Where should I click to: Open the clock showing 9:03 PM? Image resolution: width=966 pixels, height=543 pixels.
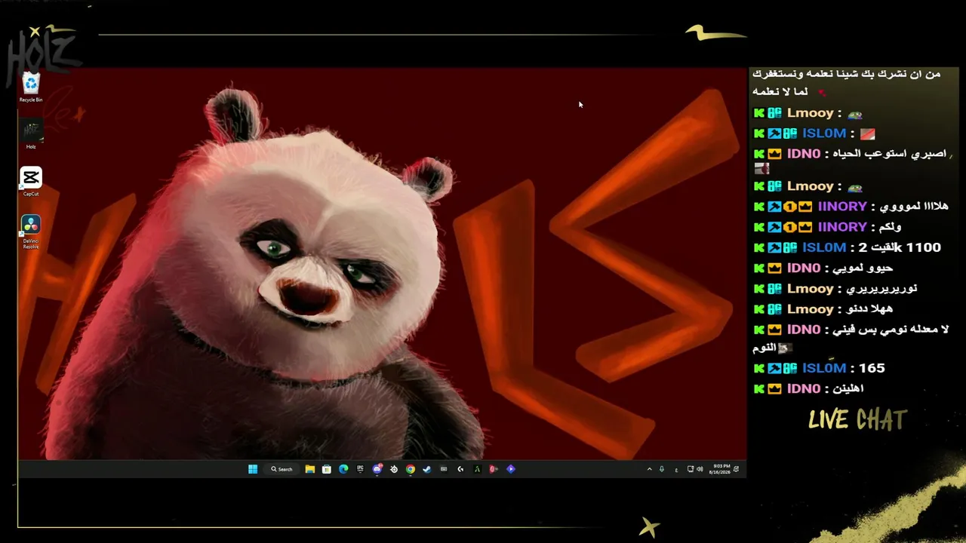coord(720,469)
